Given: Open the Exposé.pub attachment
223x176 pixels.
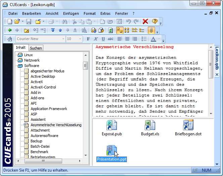Looking at the screenshot, I should pos(111,128).
